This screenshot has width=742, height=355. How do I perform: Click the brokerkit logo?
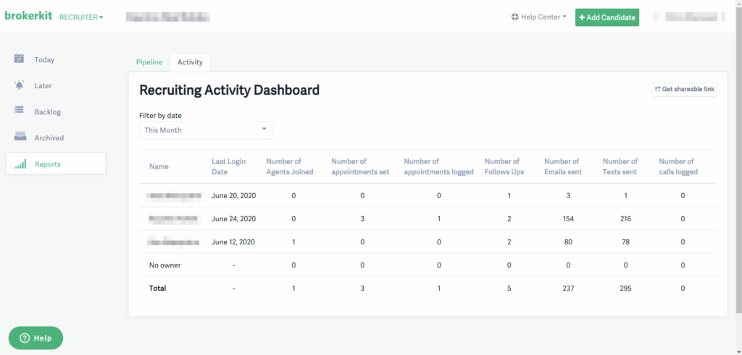coord(28,16)
